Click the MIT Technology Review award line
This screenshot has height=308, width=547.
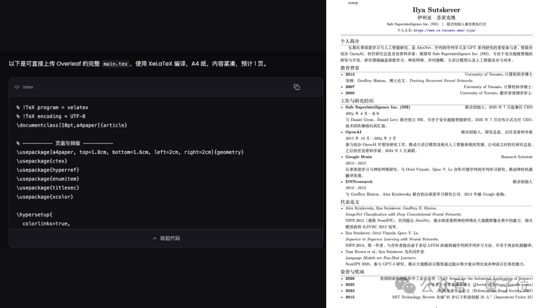point(462,297)
